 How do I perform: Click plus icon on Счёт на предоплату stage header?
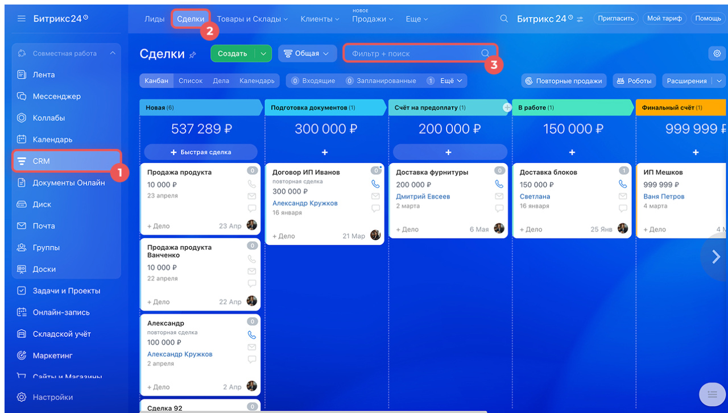click(x=507, y=107)
